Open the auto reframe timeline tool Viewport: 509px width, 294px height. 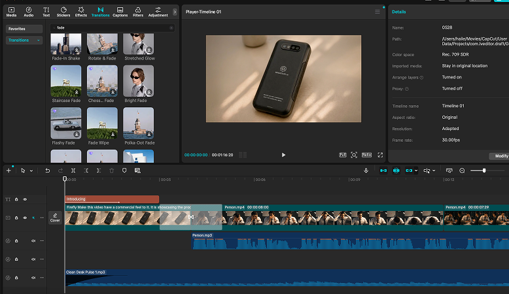(137, 171)
